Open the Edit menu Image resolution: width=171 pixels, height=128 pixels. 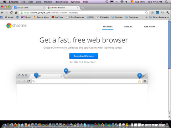click(x=31, y=2)
